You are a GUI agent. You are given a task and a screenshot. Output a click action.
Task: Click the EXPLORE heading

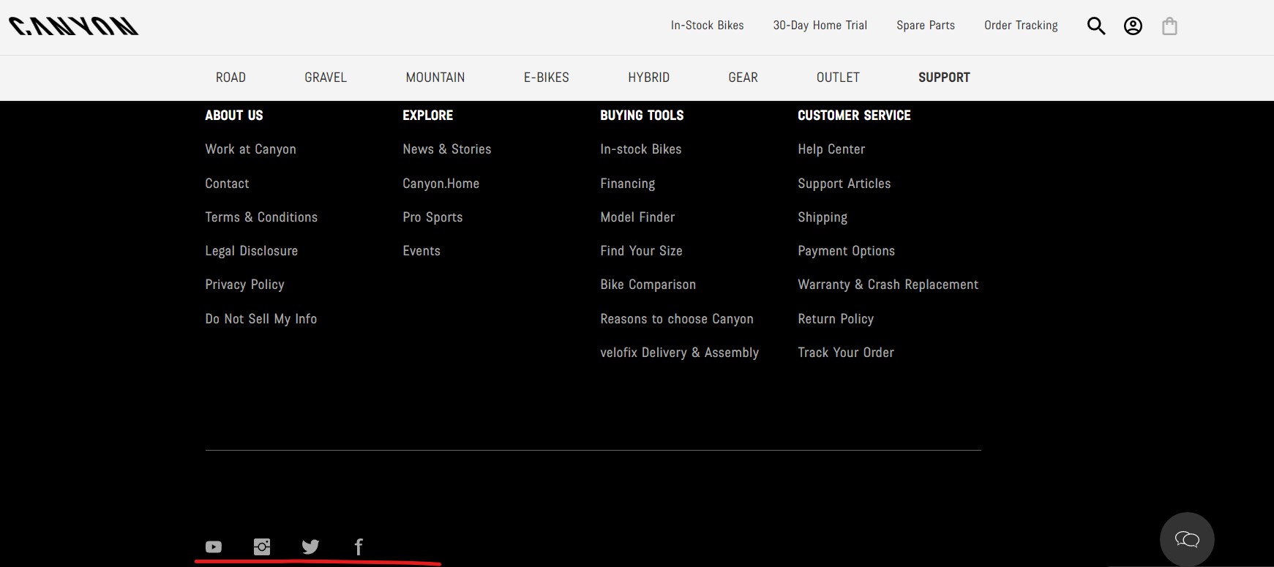428,116
